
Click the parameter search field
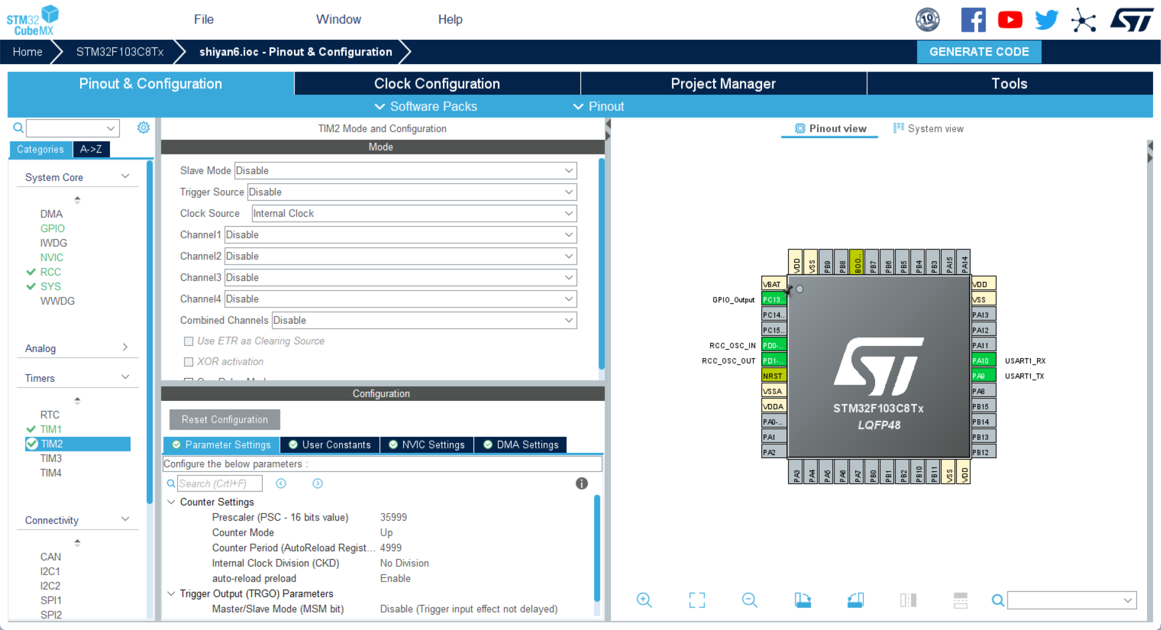[220, 483]
